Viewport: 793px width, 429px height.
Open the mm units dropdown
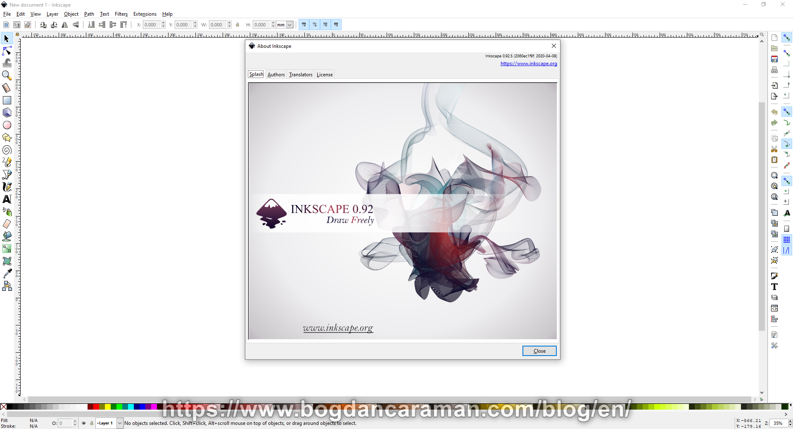coord(290,25)
